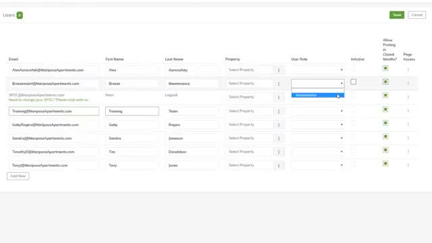The height and width of the screenshot is (243, 432).
Task: Open User Role dropdown for Tony Jones
Action: (x=318, y=165)
